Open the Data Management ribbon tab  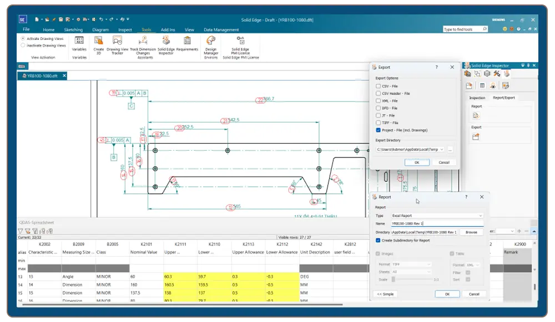[x=221, y=30]
